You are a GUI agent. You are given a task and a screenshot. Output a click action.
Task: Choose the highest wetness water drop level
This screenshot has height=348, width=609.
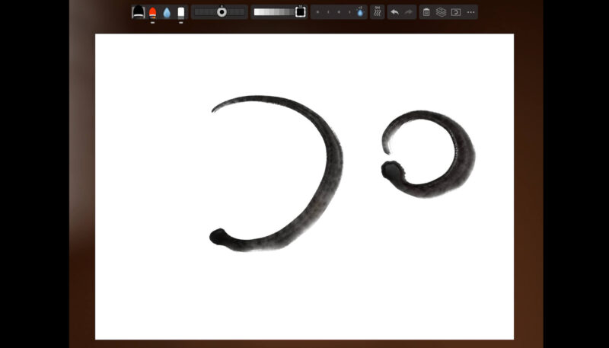tap(360, 12)
